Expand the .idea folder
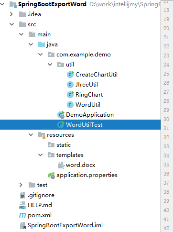This screenshot has width=173, height=232. pyautogui.click(x=11, y=14)
